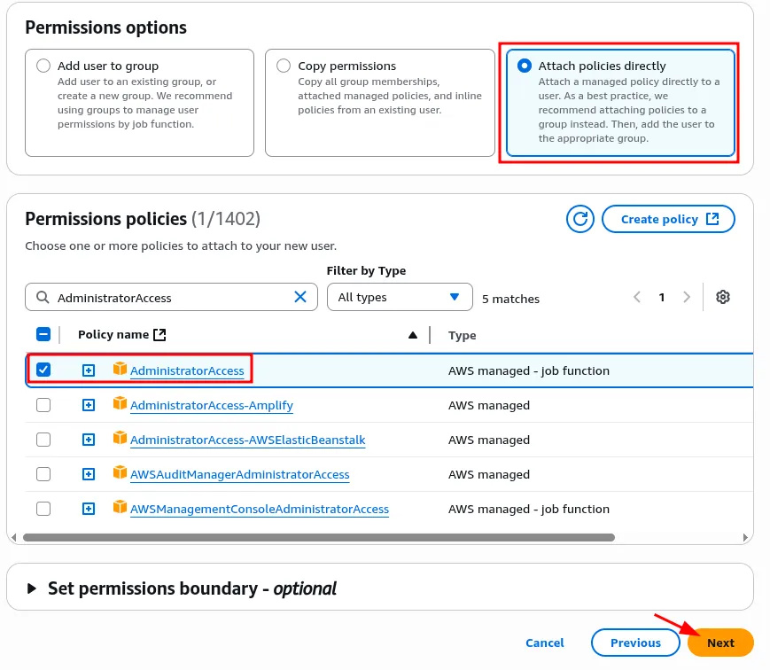
Task: Uncheck the AdministratorAccess policy checkbox
Action: point(43,370)
